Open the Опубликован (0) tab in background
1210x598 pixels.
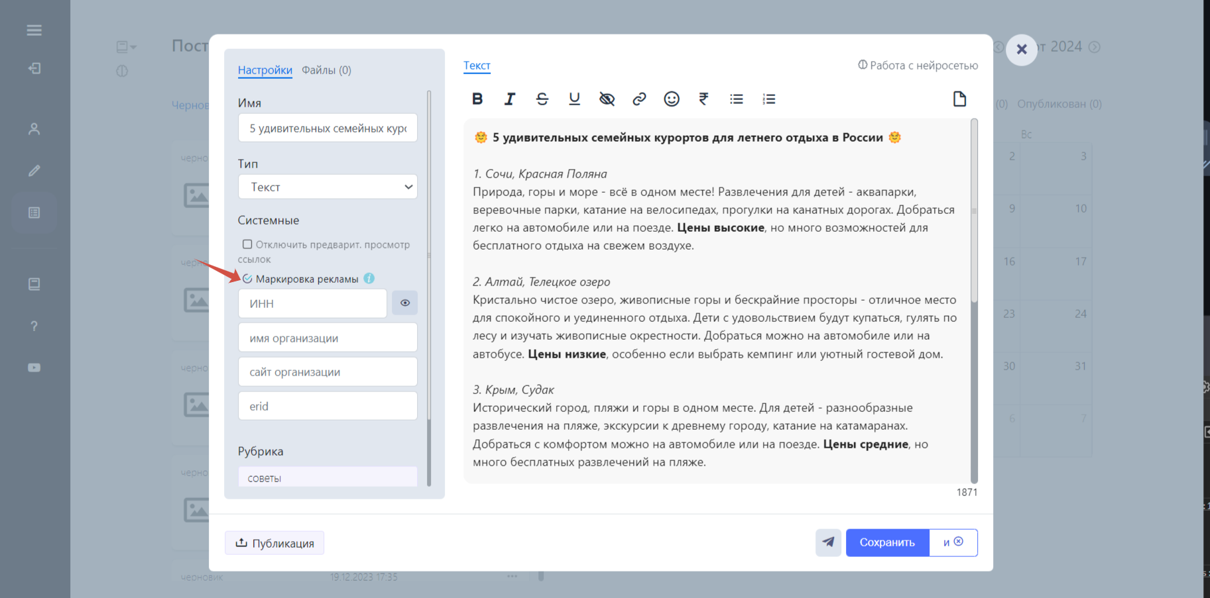[x=1059, y=104]
